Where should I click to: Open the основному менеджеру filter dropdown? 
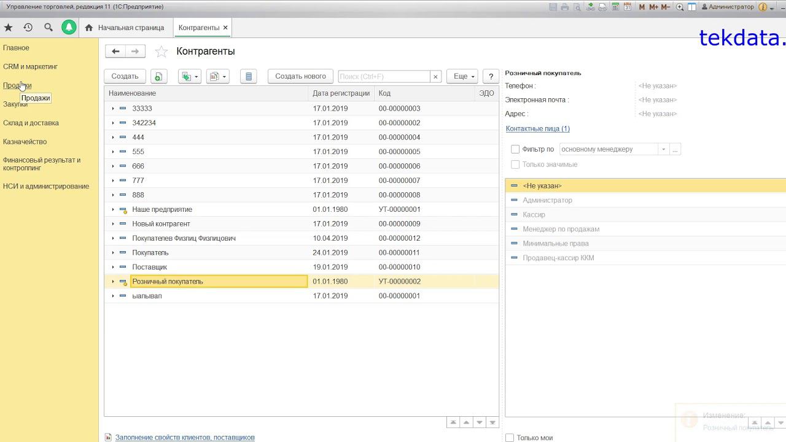tap(663, 149)
